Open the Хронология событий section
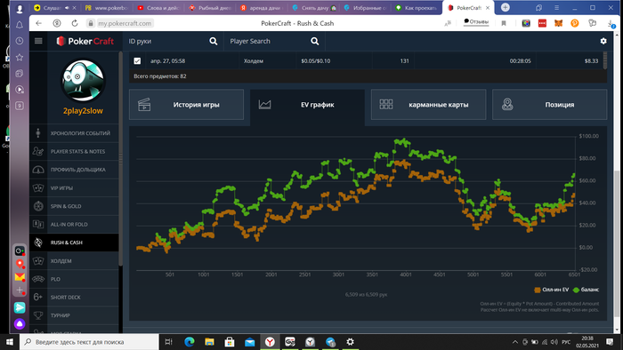Viewport: 623px width, 350px height. coord(74,133)
